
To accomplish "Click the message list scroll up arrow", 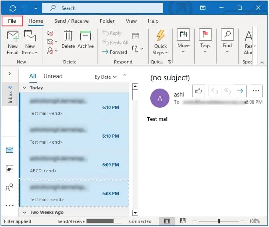I will click(x=135, y=86).
